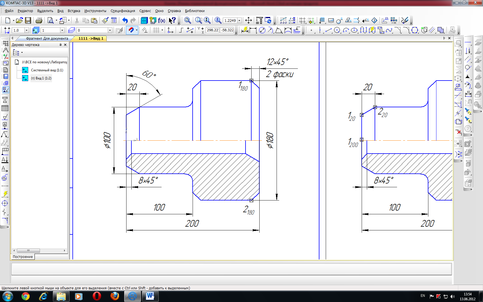Zoom by window frame icon
Screen dimensions: 483x302
click(x=198, y=20)
